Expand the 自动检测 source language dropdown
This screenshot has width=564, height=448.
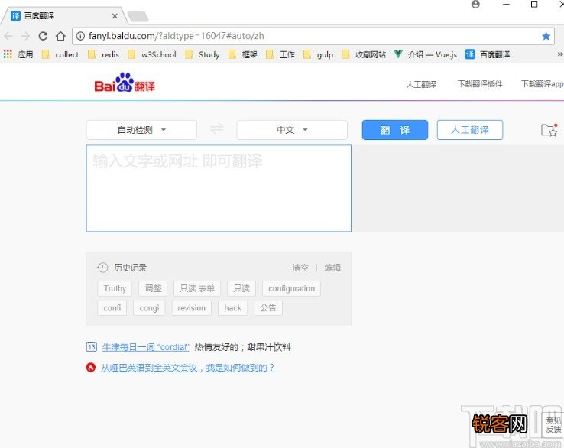[141, 130]
